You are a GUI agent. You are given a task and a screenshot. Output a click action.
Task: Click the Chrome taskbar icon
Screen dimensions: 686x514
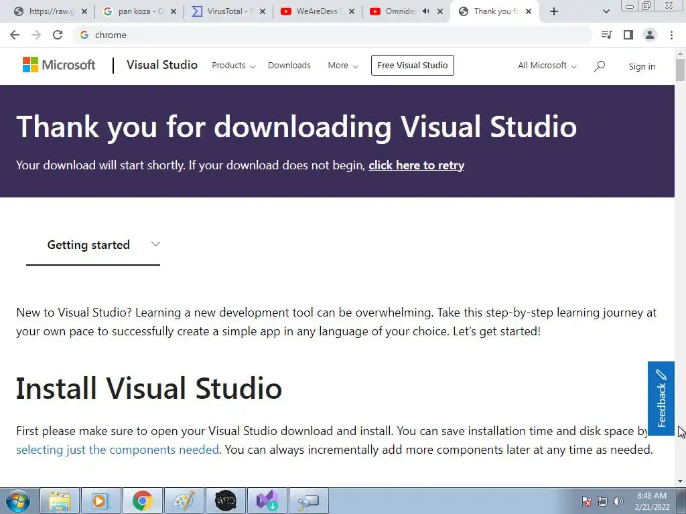pyautogui.click(x=143, y=501)
